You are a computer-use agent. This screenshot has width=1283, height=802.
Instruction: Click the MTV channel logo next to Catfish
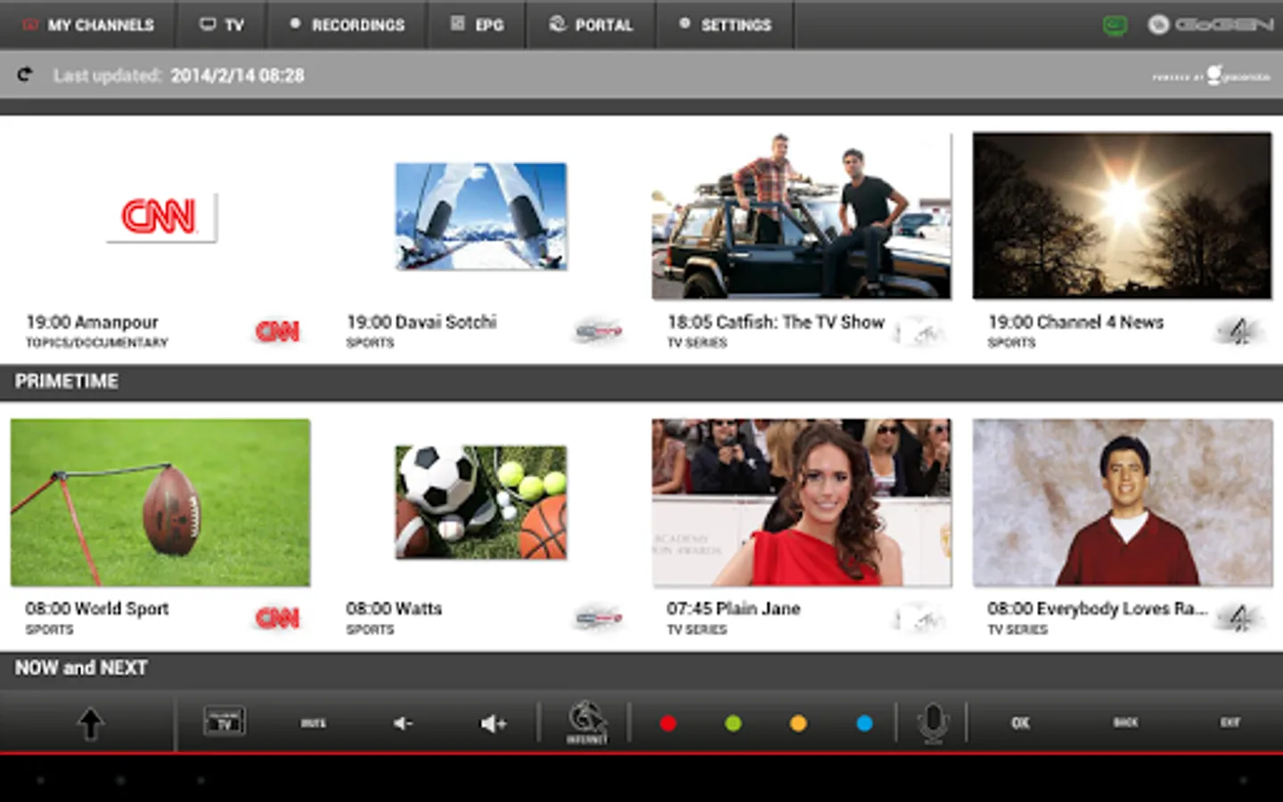pyautogui.click(x=920, y=332)
